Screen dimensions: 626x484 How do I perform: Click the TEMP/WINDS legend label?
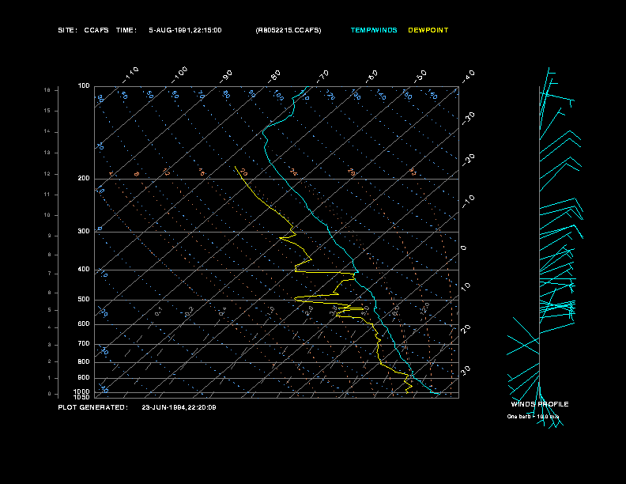374,30
